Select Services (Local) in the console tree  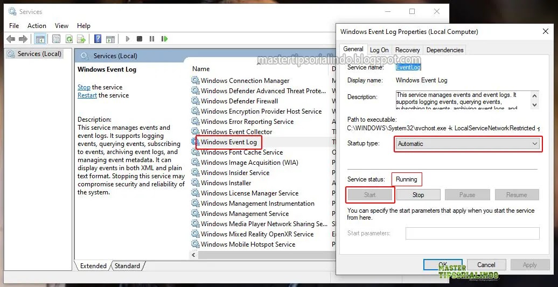pyautogui.click(x=34, y=54)
